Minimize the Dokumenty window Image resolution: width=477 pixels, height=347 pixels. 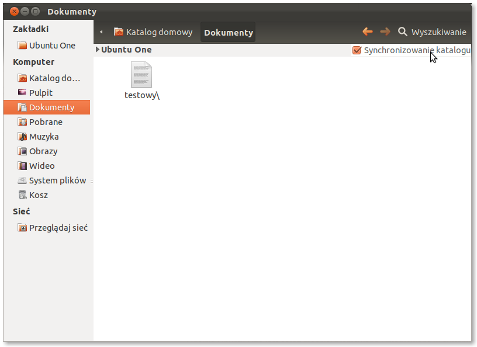(x=25, y=12)
